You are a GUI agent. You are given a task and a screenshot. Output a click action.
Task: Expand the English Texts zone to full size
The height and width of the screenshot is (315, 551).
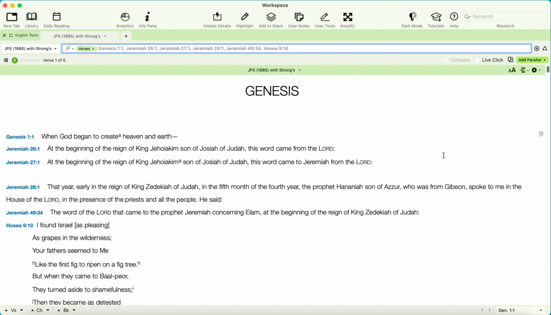coord(11,36)
